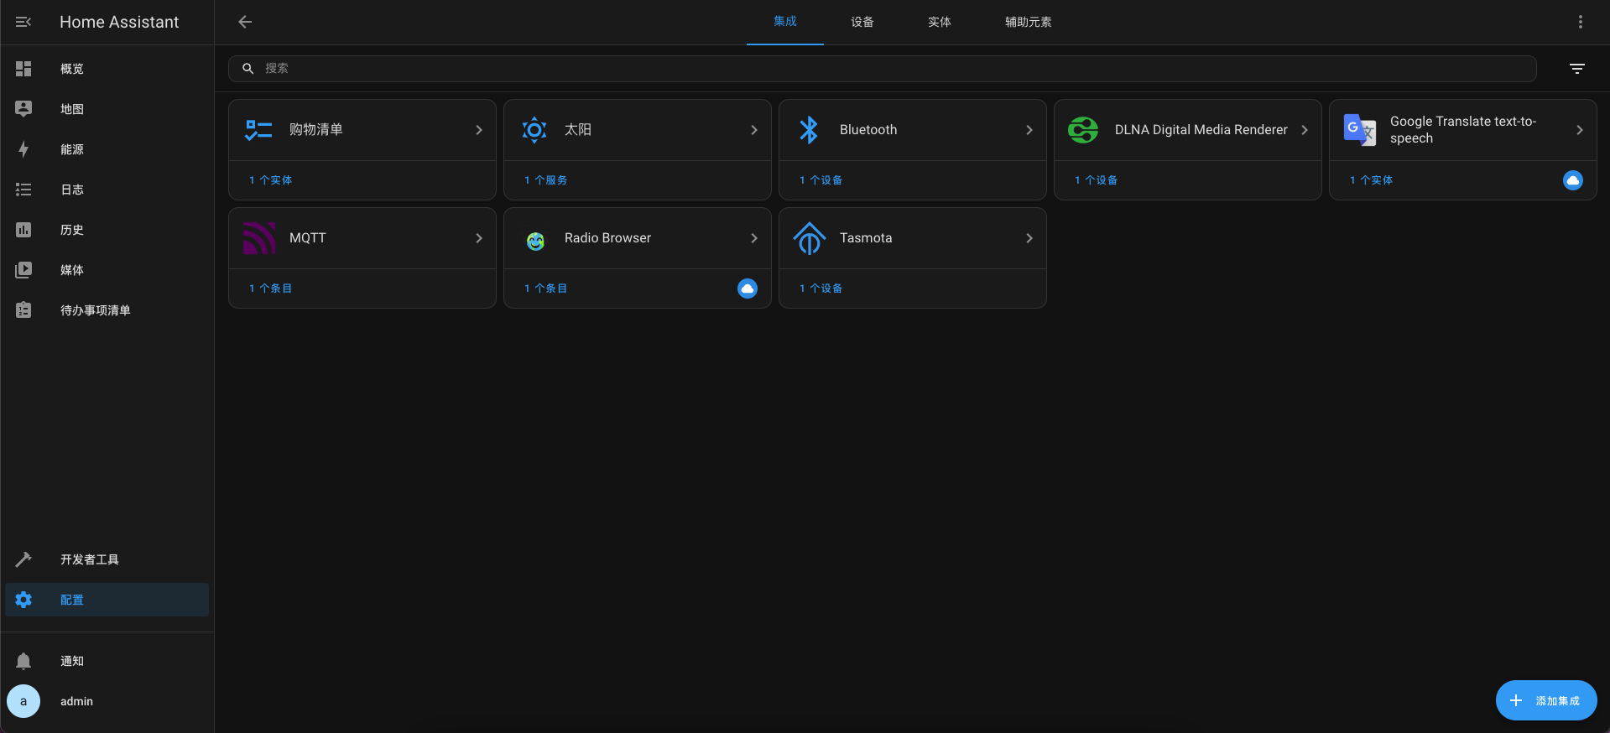1610x733 pixels.
Task: Expand Bluetooth card chevron
Action: pyautogui.click(x=1029, y=130)
